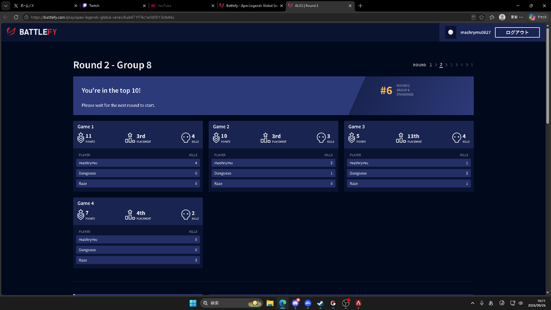Open the reader view icon in address bar
The image size is (551, 310).
(473, 17)
